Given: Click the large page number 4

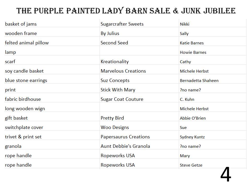Looking at the screenshot, I should coord(226,174).
